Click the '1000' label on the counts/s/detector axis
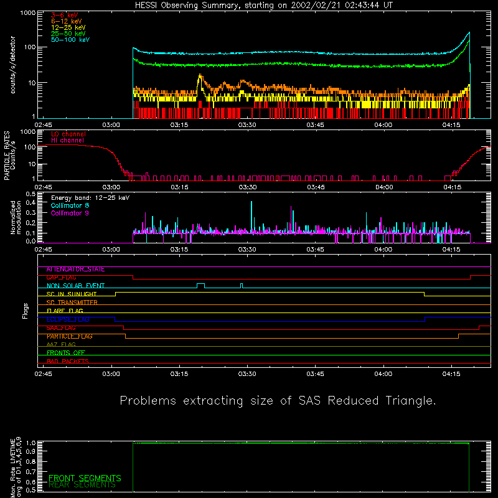 [x=28, y=13]
